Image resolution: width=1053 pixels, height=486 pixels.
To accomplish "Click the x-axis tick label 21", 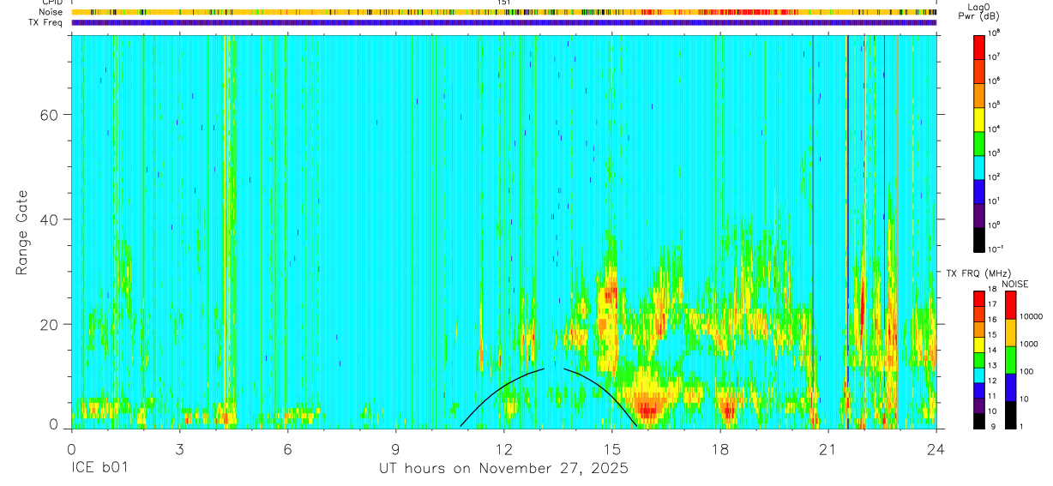I will tap(827, 449).
